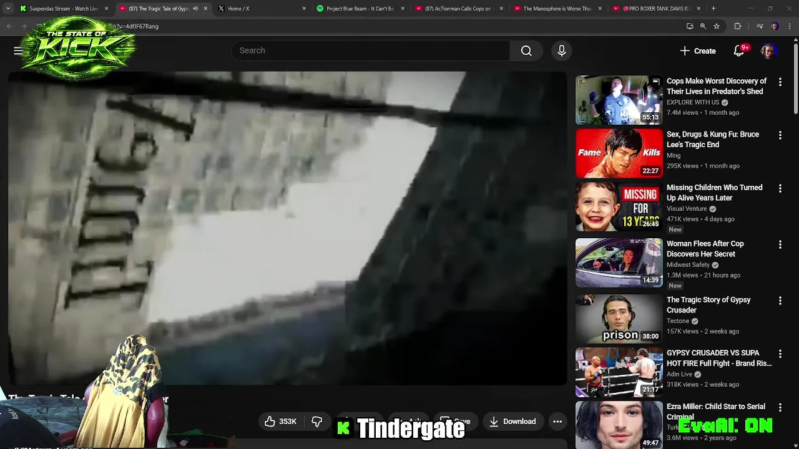This screenshot has width=799, height=449.
Task: Open Missing Children Who Turned Up Alive title
Action: [x=714, y=192]
